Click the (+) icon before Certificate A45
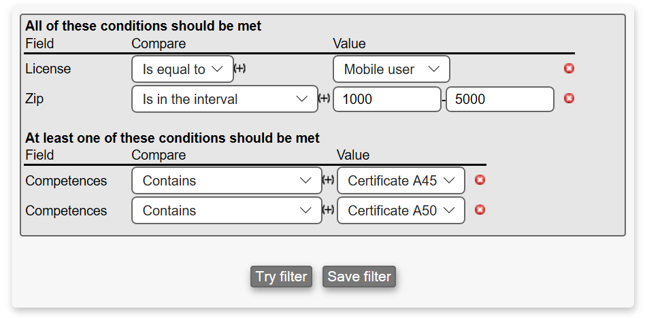645x318 pixels. pos(328,180)
